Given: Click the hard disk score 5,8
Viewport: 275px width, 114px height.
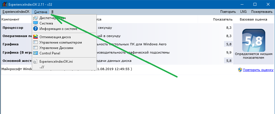Looking at the screenshot, I should coord(228,61).
